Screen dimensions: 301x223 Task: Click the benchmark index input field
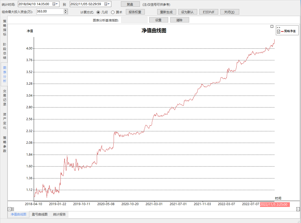coord(134,20)
